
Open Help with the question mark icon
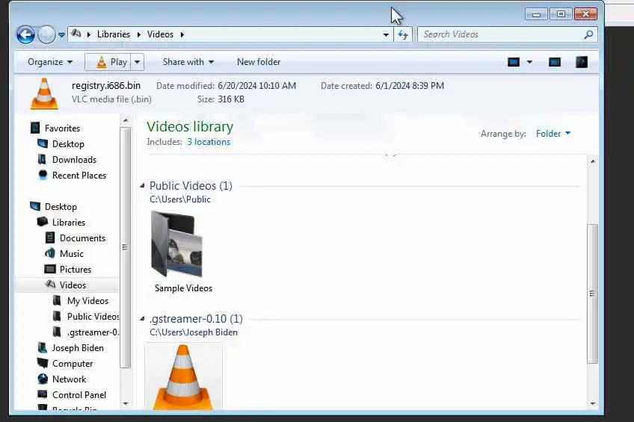tap(582, 62)
